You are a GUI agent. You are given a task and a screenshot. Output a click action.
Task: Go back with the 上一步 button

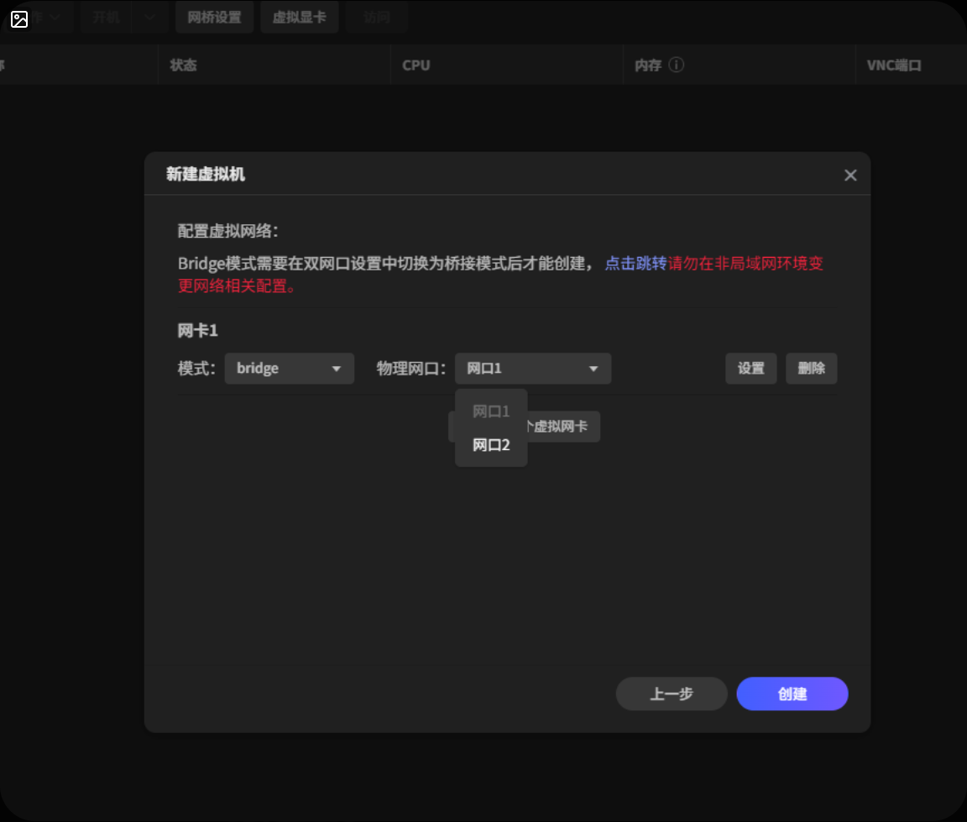(x=671, y=694)
